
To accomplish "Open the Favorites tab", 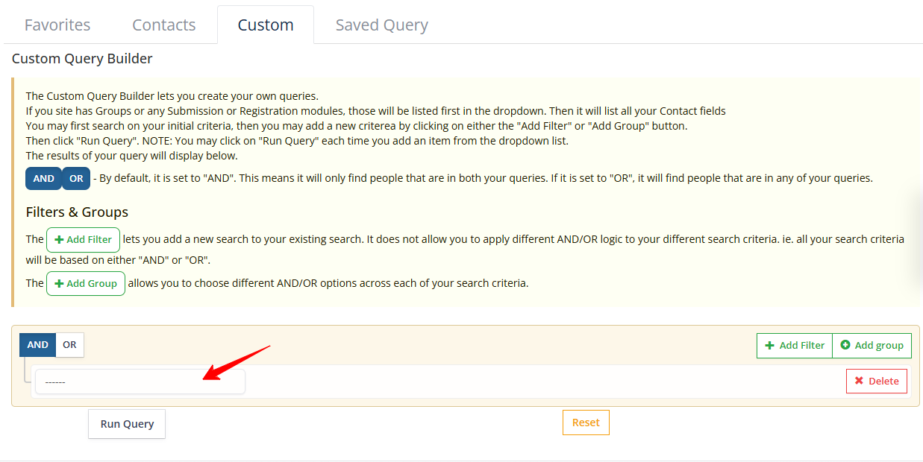I will pos(57,25).
